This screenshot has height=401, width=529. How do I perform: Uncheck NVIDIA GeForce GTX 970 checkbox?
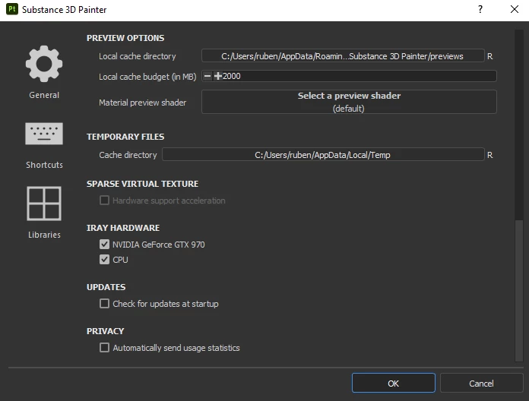click(x=104, y=245)
